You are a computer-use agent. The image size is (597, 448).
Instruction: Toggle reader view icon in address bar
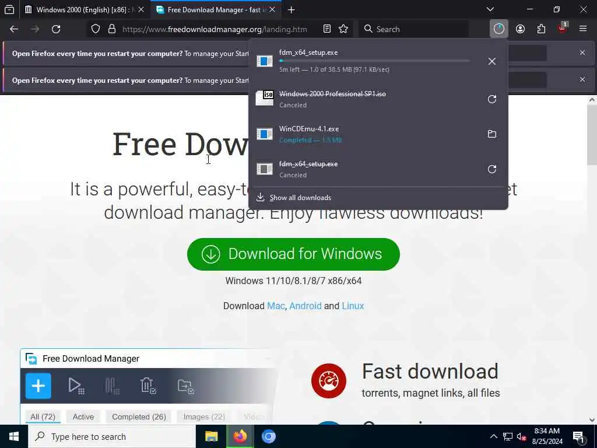[x=326, y=29]
